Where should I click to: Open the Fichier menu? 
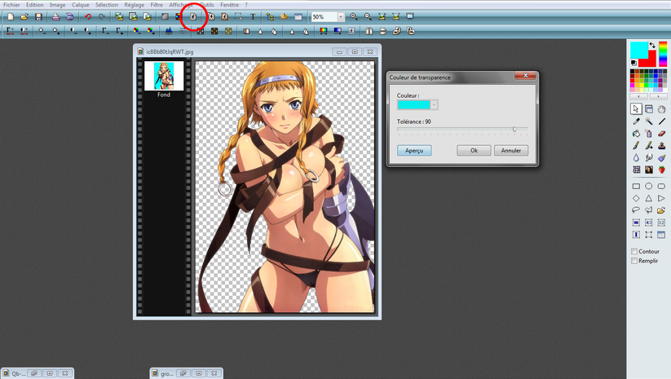[x=11, y=5]
